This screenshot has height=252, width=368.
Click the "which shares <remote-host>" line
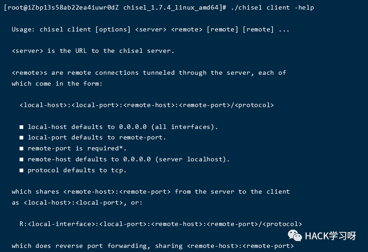pos(151,192)
